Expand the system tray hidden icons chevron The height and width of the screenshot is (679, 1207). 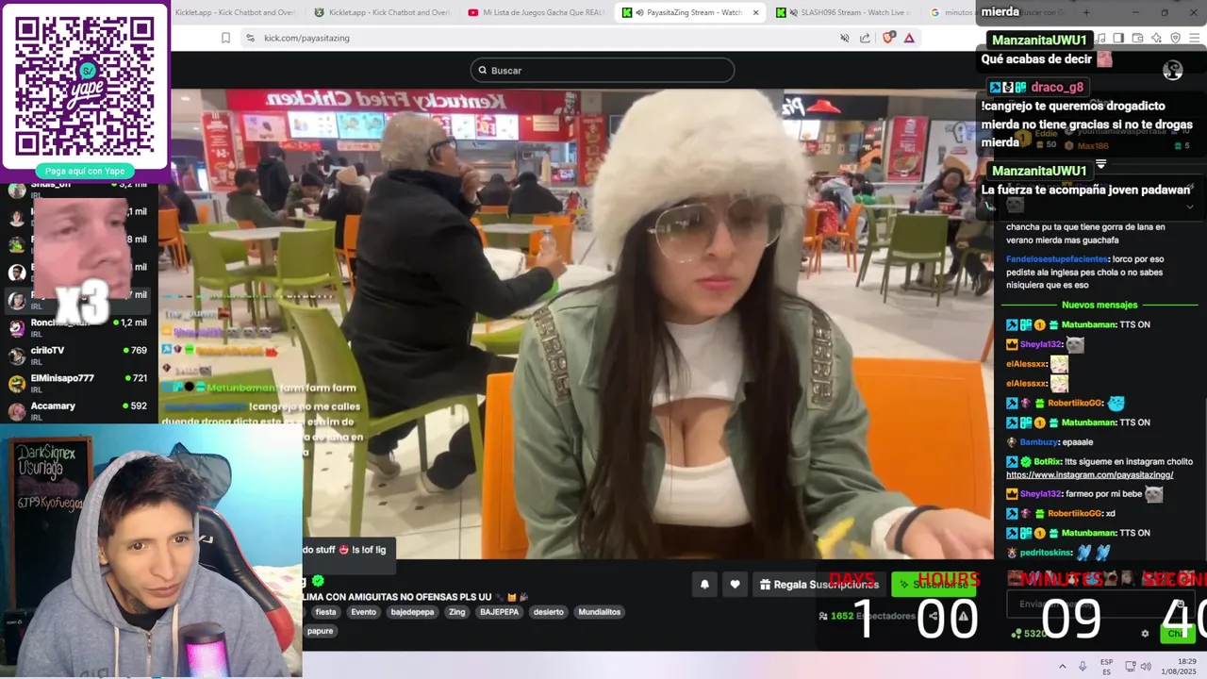tap(1062, 666)
